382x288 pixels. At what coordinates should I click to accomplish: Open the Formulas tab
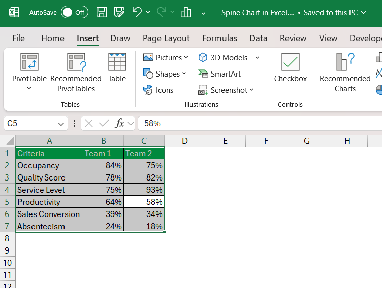click(x=220, y=38)
